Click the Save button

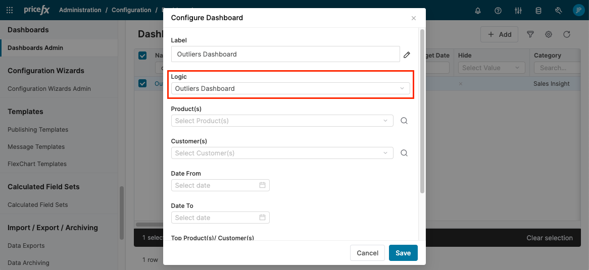point(403,253)
